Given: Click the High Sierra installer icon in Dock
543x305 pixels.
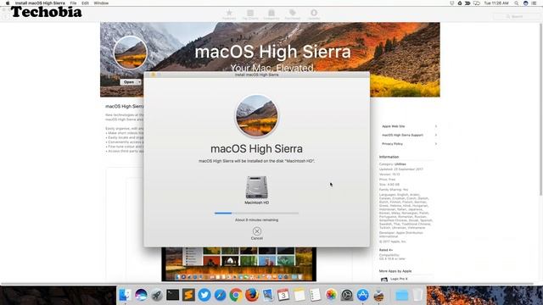Looking at the screenshot, I should click(x=378, y=295).
